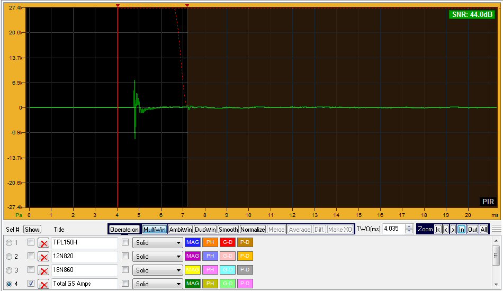The image size is (503, 291).
Task: Click cyan G-D swatch for 18N860
Action: pos(228,270)
